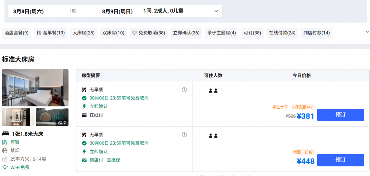Filter by 立即确认(36)
This screenshot has height=176, width=370.
pos(186,33)
